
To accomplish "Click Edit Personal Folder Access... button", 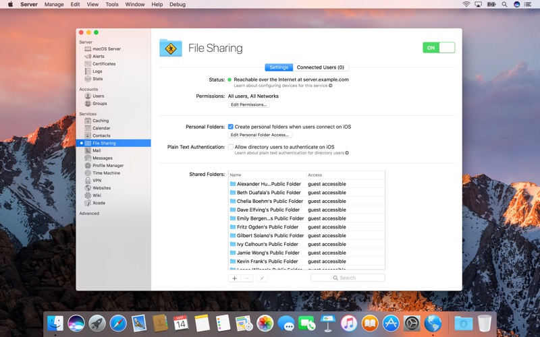I will click(260, 135).
